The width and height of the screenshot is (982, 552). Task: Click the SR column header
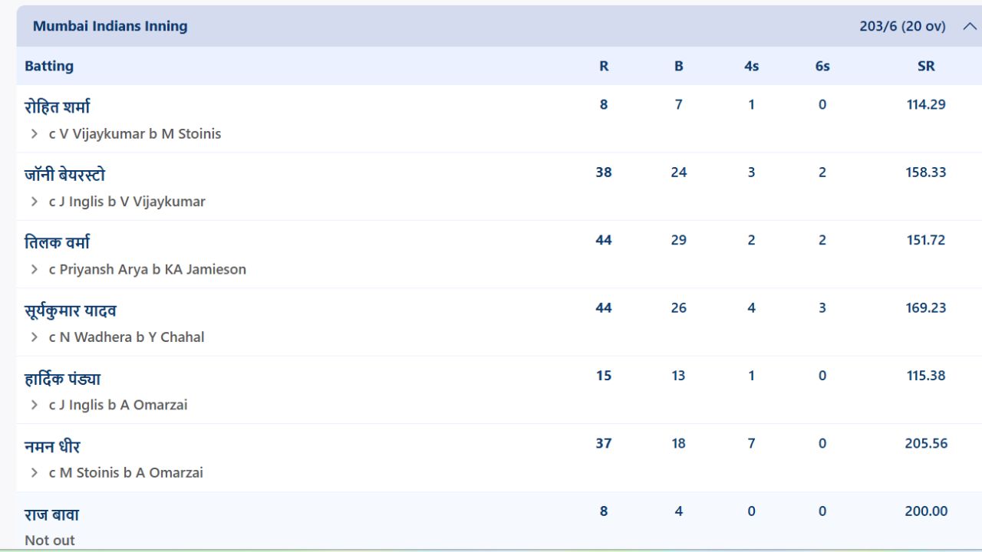click(926, 66)
